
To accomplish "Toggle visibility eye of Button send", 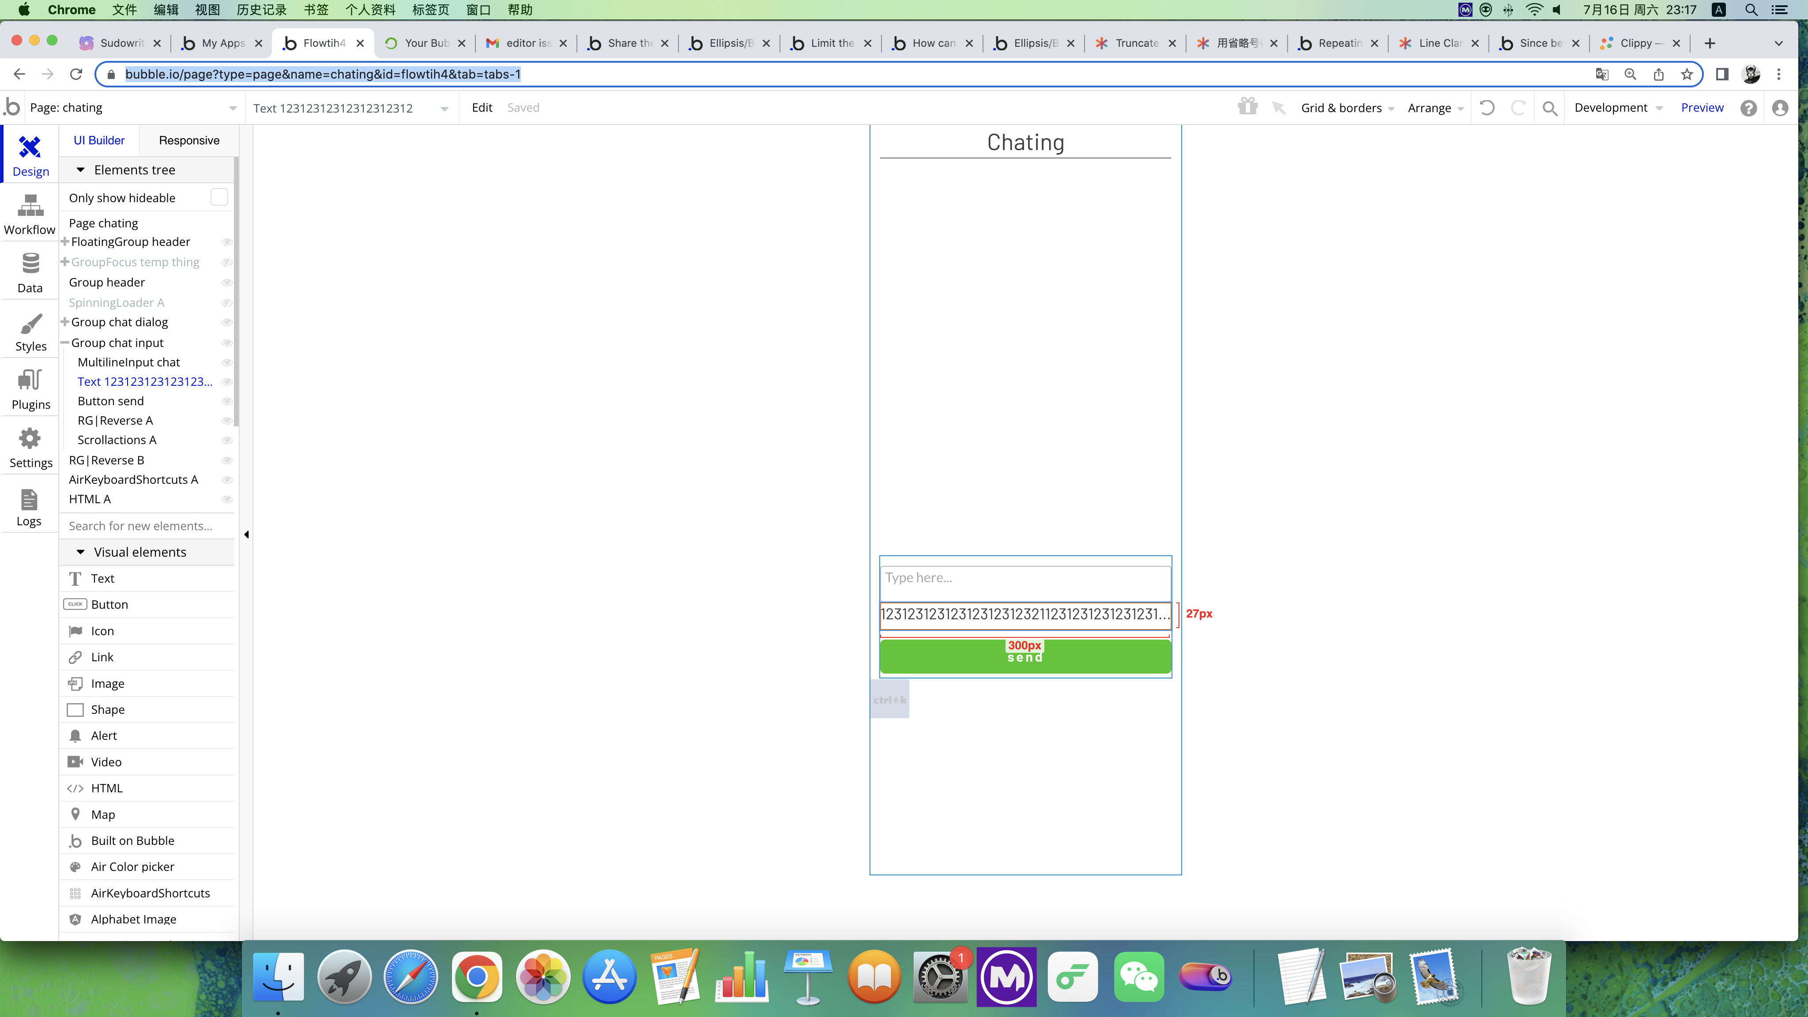I will click(227, 402).
